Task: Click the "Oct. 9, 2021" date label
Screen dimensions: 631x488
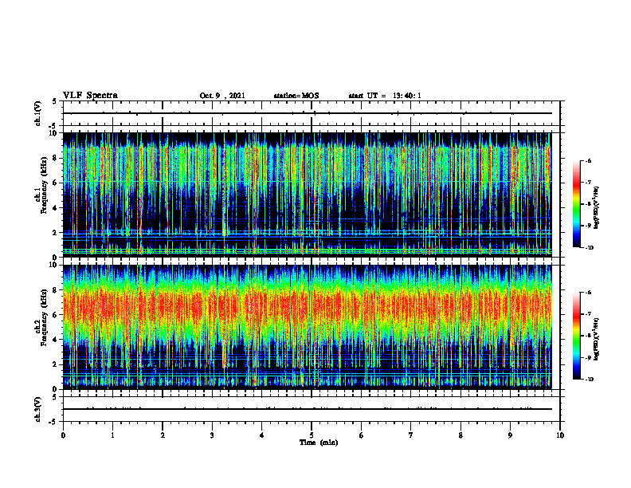Action: [222, 96]
